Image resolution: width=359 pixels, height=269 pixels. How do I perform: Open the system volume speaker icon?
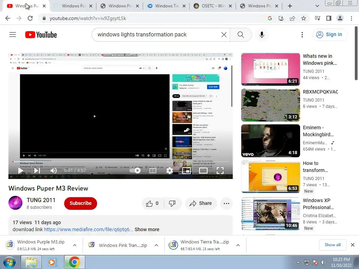click(x=323, y=262)
